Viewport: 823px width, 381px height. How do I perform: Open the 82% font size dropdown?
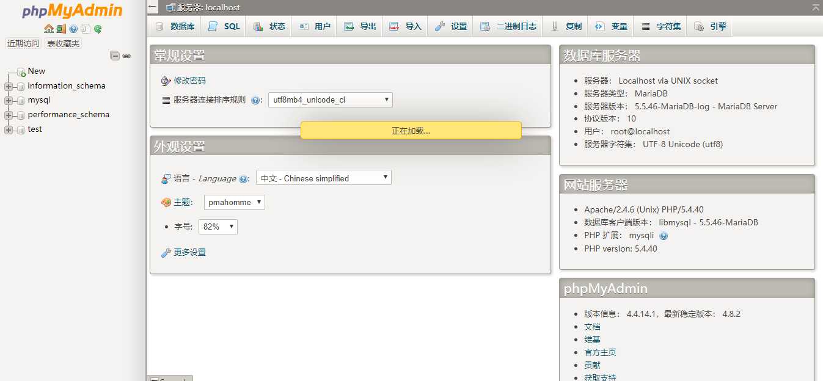coord(218,227)
